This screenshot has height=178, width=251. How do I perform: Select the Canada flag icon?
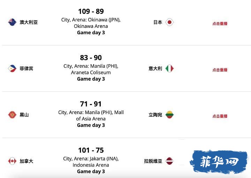12,161
